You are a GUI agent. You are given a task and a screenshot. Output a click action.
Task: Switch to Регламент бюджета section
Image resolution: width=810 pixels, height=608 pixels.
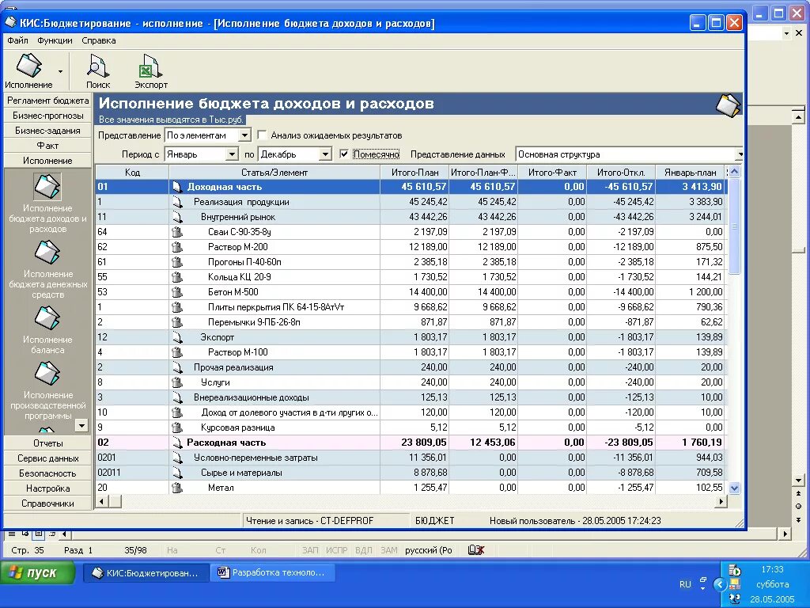(47, 101)
